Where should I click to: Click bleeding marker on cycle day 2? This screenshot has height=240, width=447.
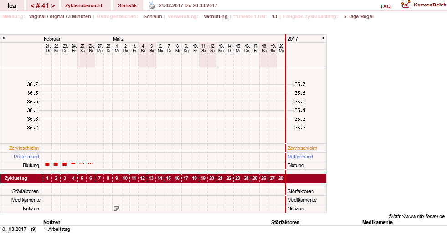coord(56,164)
